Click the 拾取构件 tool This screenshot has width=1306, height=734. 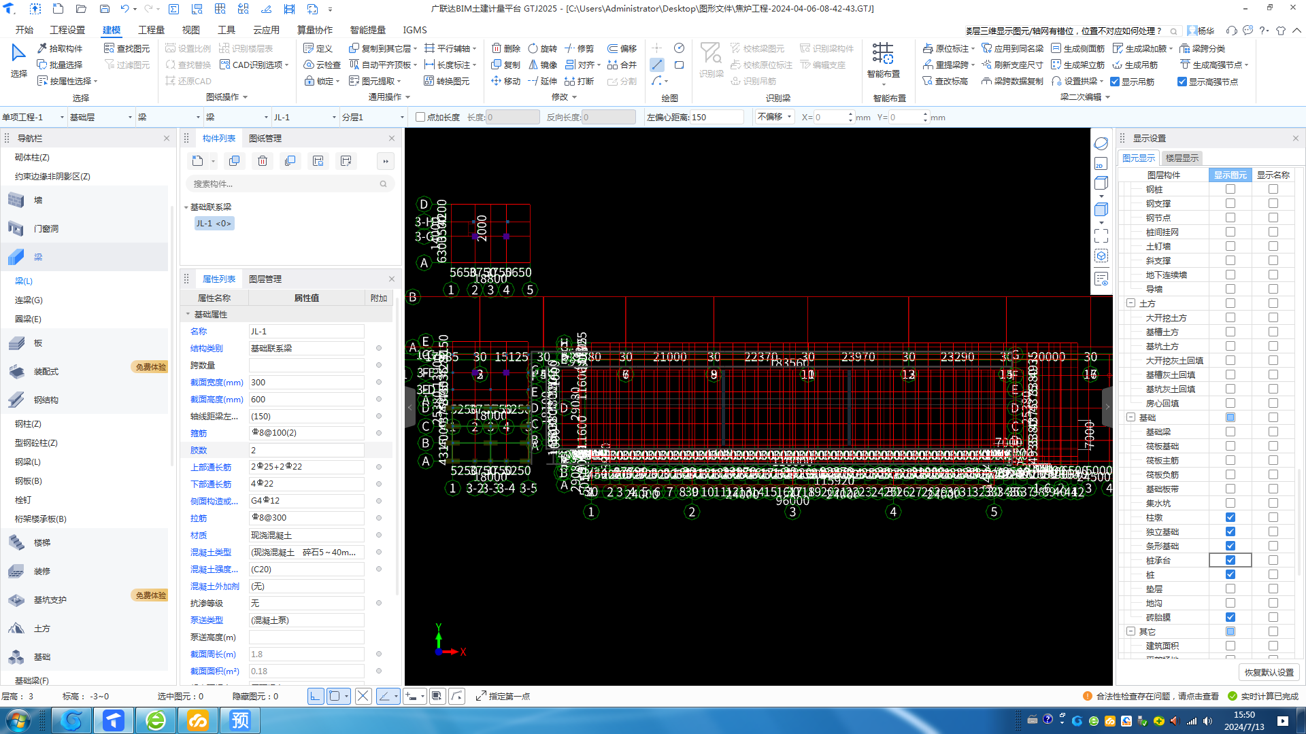pyautogui.click(x=60, y=48)
